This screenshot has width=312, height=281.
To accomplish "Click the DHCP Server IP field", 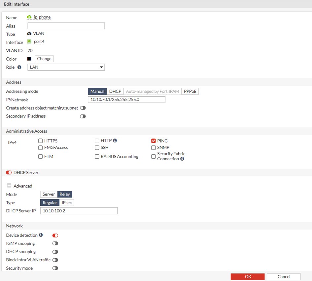I will 79,211.
